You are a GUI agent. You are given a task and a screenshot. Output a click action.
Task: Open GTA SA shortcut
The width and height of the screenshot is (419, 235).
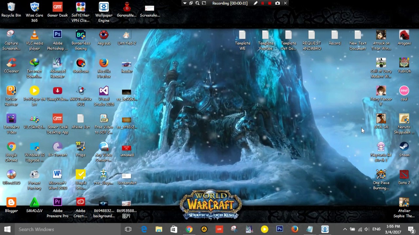click(381, 121)
